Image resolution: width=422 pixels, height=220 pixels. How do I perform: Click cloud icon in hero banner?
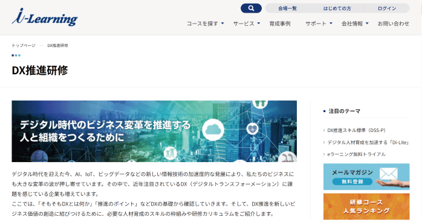tap(213, 130)
